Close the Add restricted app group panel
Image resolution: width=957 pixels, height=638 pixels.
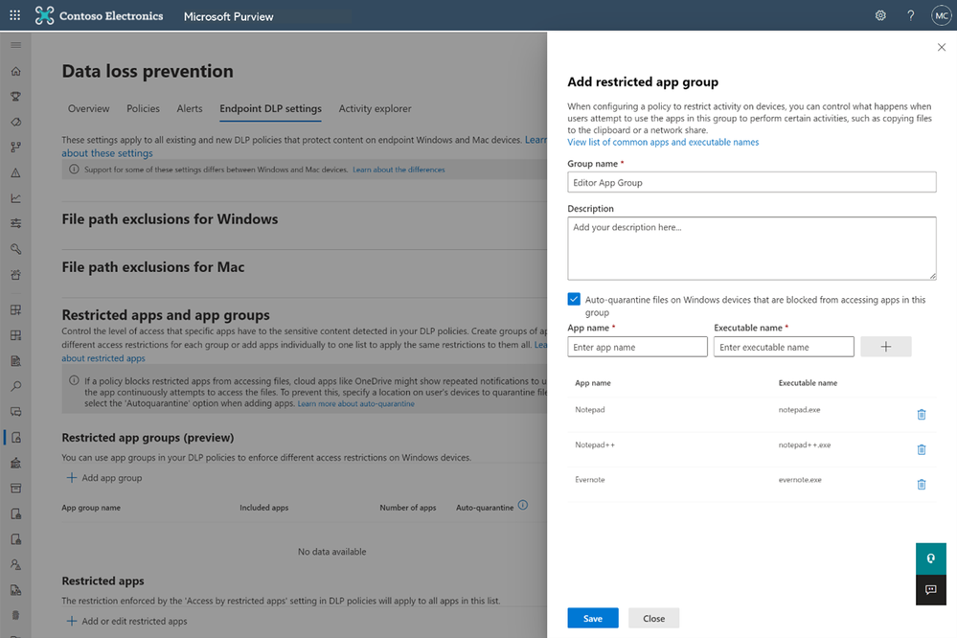click(x=941, y=47)
